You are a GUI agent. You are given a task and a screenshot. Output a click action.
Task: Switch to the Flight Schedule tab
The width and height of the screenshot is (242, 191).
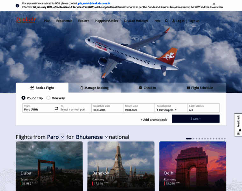point(200,88)
